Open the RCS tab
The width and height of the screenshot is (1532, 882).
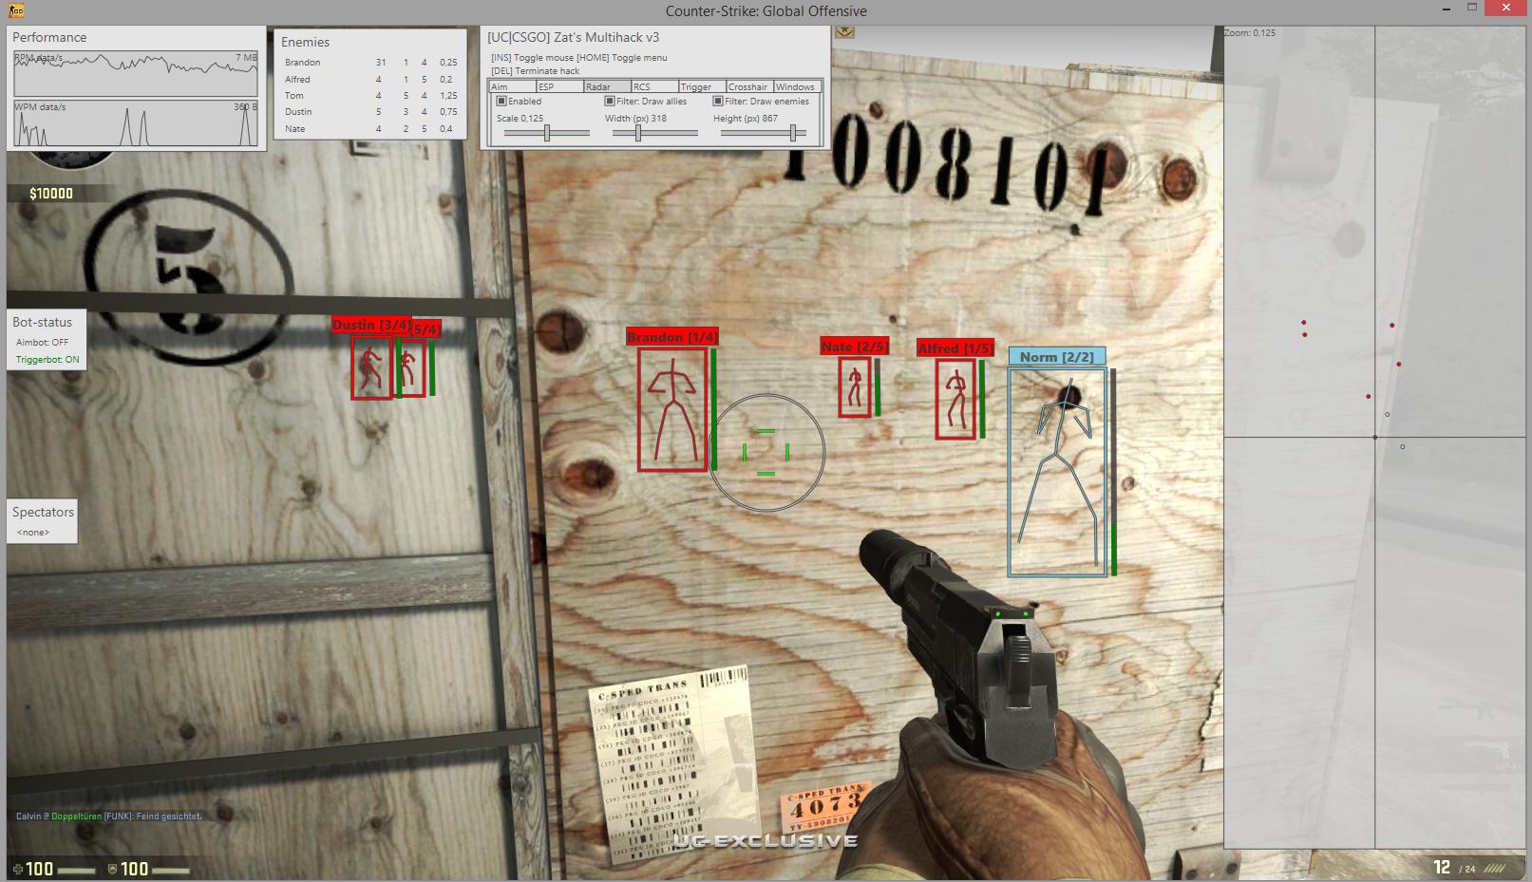[654, 86]
